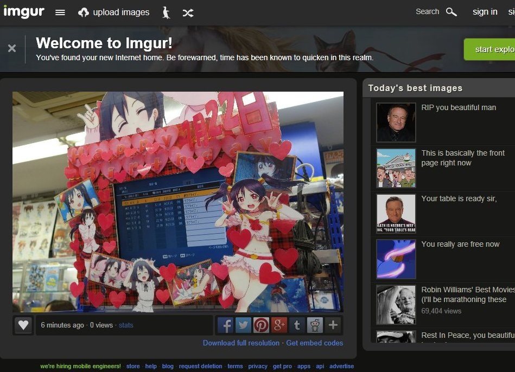Screen dimensions: 515x372
Task: Share image on Twitter
Action: click(243, 325)
